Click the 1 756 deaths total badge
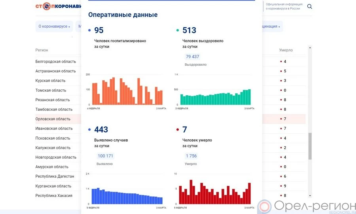The height and width of the screenshot is (214, 356). pyautogui.click(x=191, y=156)
